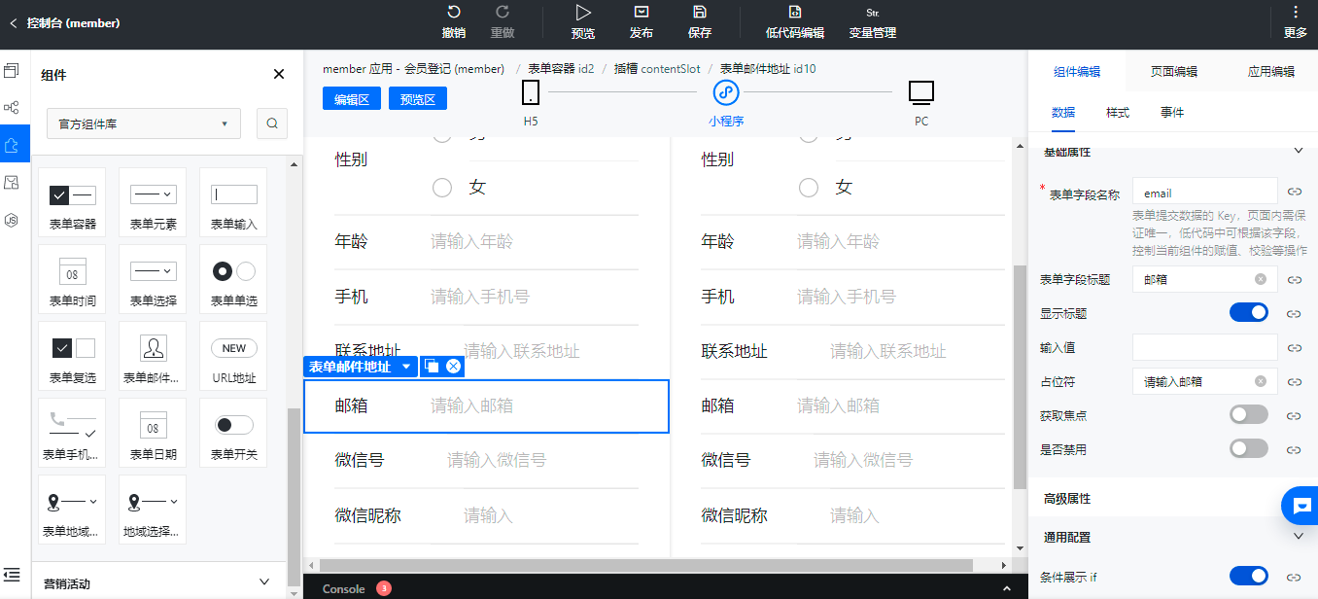
Task: Delete the selected 表单邮件地址 component
Action: (x=453, y=367)
